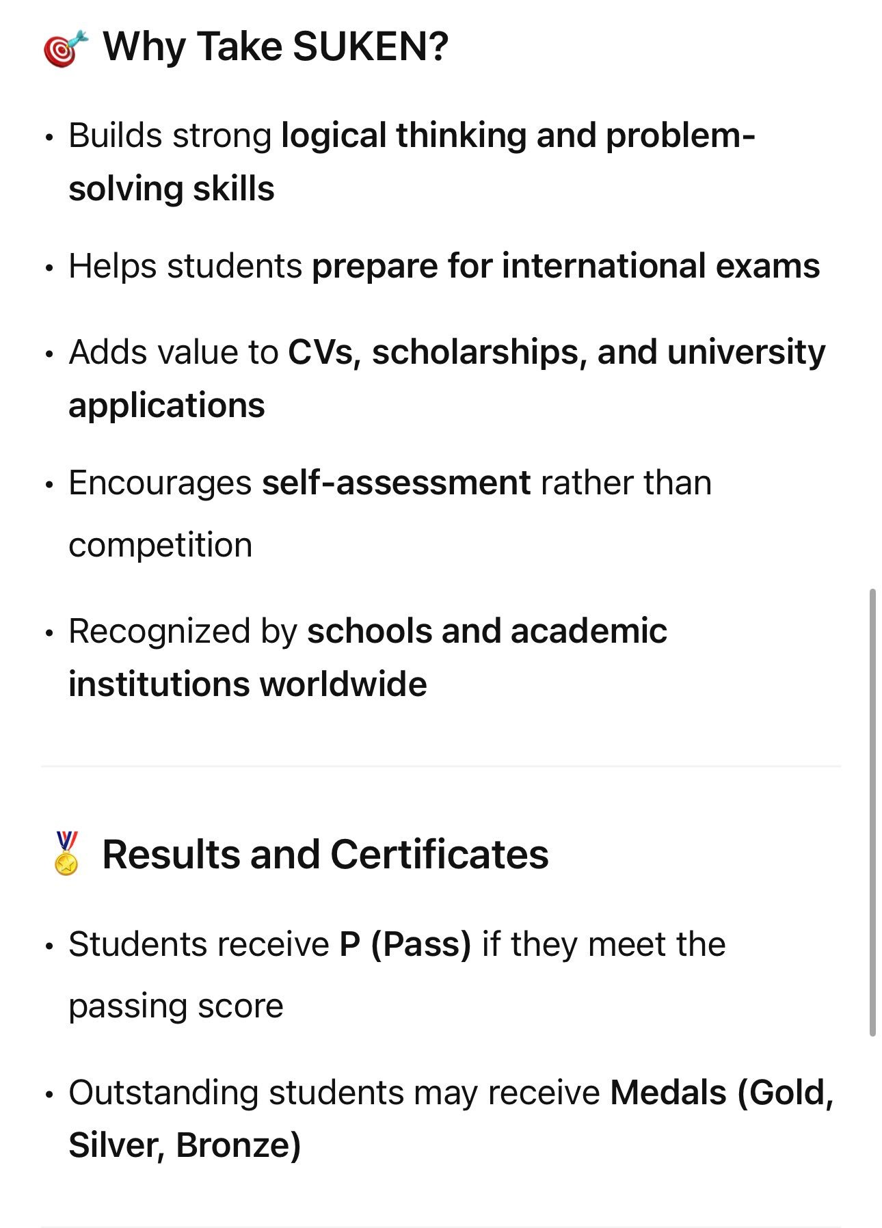The width and height of the screenshot is (882, 1228).
Task: Click bold text 'institutions worldwide'
Action: coord(248,684)
